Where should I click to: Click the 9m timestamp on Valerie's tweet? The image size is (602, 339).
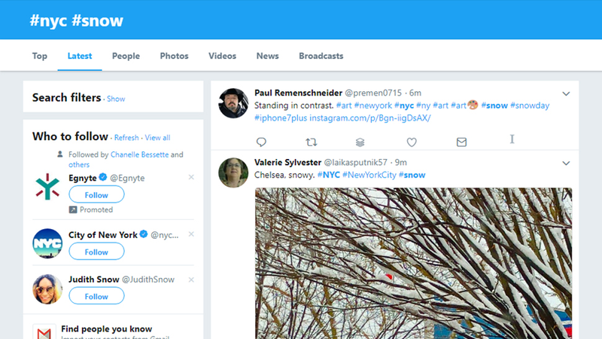click(401, 162)
